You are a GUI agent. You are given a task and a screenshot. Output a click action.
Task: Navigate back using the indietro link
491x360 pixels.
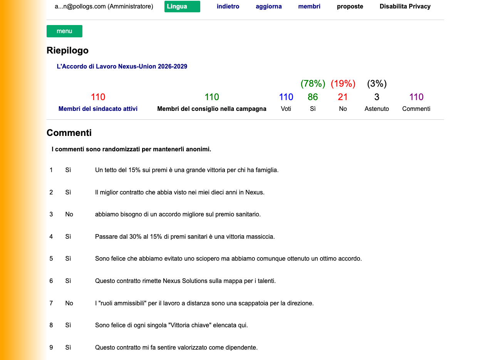point(228,6)
